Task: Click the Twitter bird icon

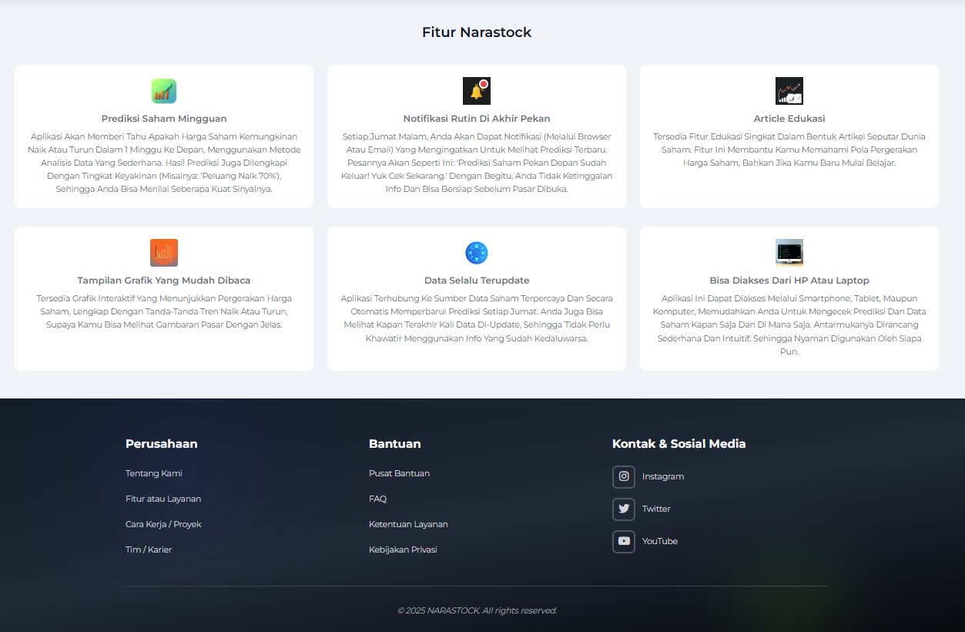Action: coord(624,509)
